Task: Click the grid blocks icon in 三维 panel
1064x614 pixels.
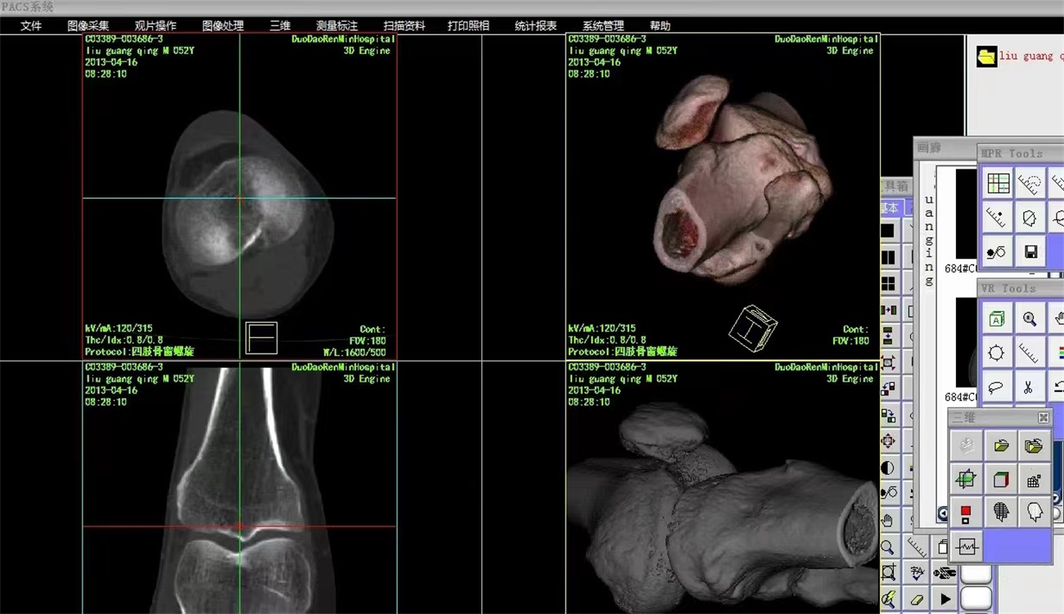Action: (1034, 479)
